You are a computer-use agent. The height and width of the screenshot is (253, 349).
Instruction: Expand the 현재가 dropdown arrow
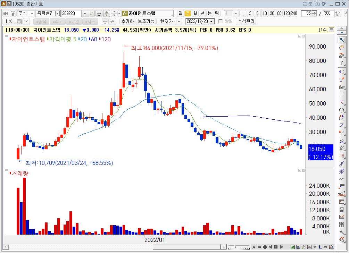click(x=179, y=22)
